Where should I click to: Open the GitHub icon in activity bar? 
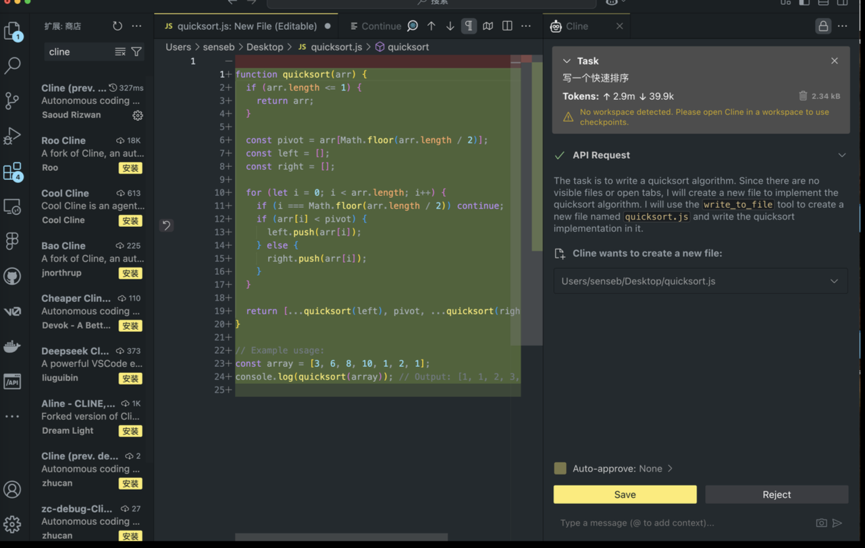pyautogui.click(x=13, y=276)
